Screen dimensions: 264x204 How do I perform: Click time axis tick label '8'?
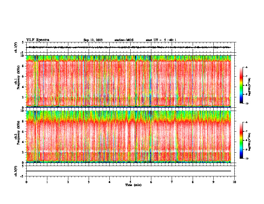point(193,182)
